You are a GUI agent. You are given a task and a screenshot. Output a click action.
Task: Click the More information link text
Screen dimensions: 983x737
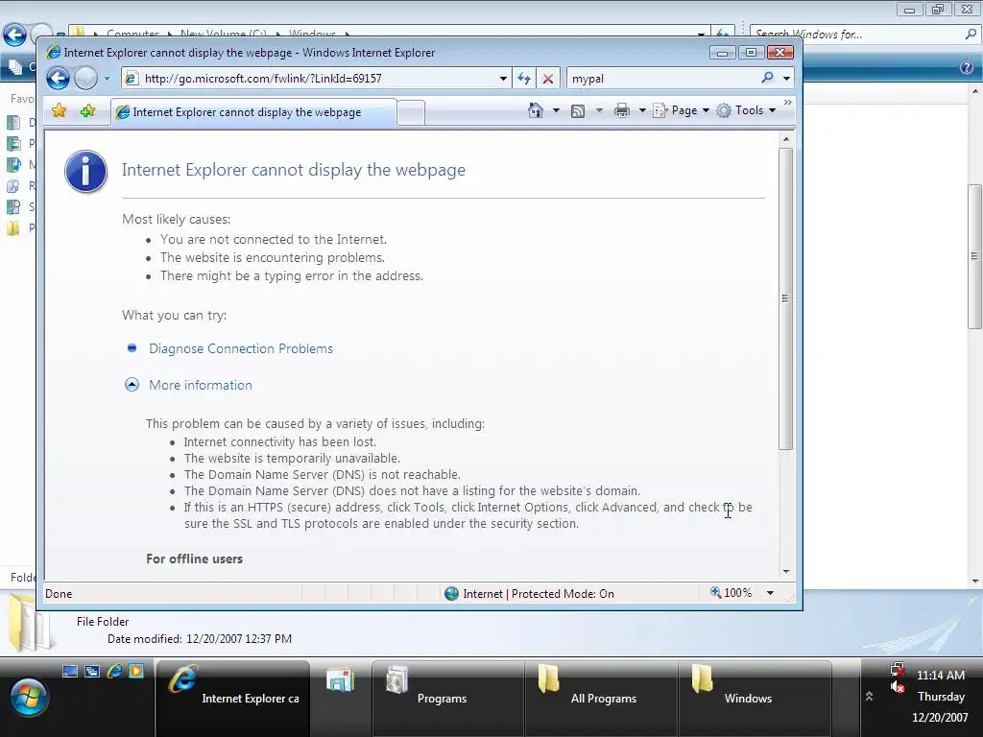[201, 385]
